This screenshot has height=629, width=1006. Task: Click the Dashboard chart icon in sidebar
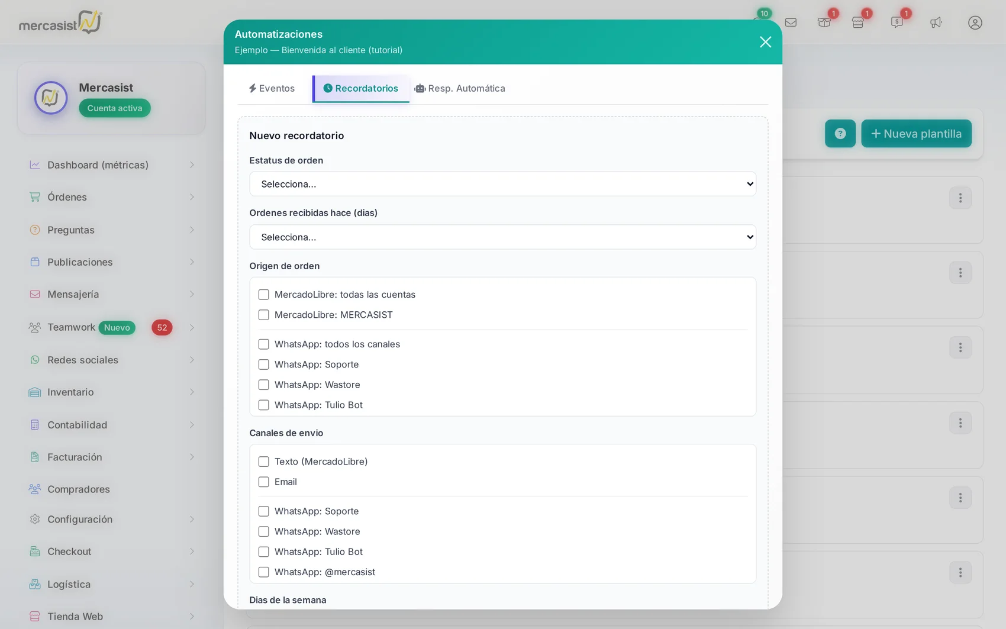click(x=35, y=165)
